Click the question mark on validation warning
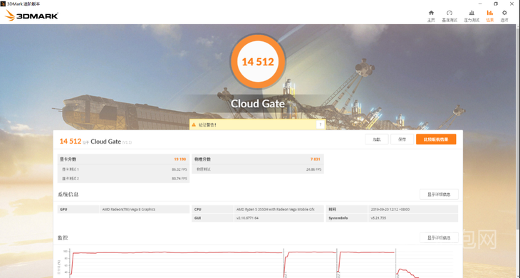The width and height of the screenshot is (520, 278). [320, 124]
